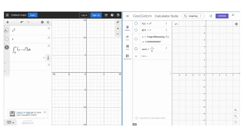This screenshot has width=244, height=137.
Task: Zoom out on GeoGebra graph
Action: 235,116
